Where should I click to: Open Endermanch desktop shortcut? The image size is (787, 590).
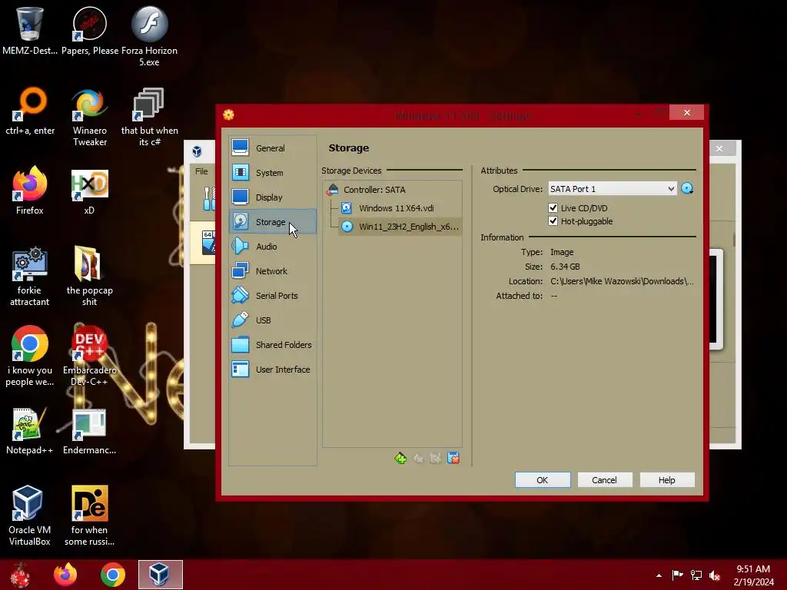point(90,430)
